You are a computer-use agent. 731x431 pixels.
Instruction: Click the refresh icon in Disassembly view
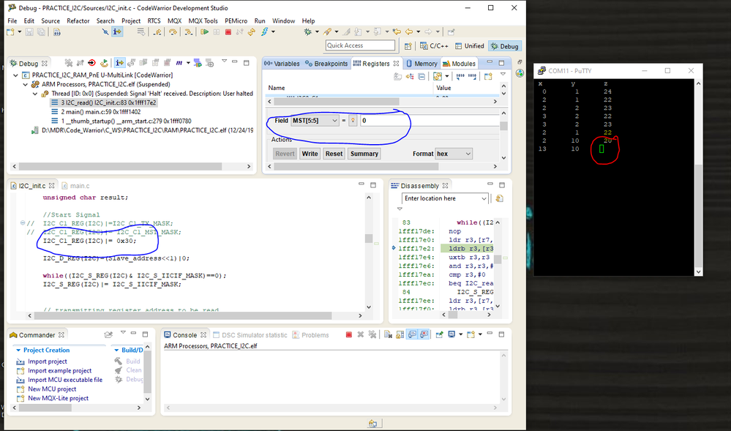click(499, 198)
